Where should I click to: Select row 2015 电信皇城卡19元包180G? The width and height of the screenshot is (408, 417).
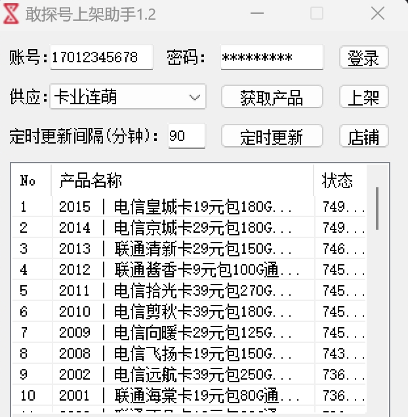pos(189,207)
